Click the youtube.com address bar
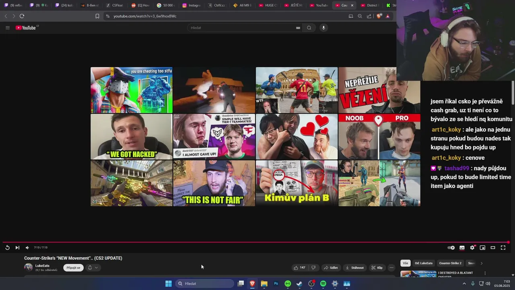This screenshot has height=290, width=515. click(225, 16)
